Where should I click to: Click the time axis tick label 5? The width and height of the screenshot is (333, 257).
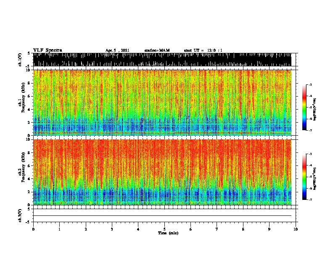164,229
